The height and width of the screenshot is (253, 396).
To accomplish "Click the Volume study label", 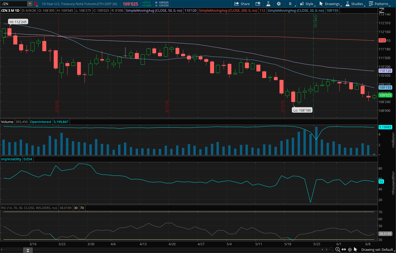I will [7, 122].
